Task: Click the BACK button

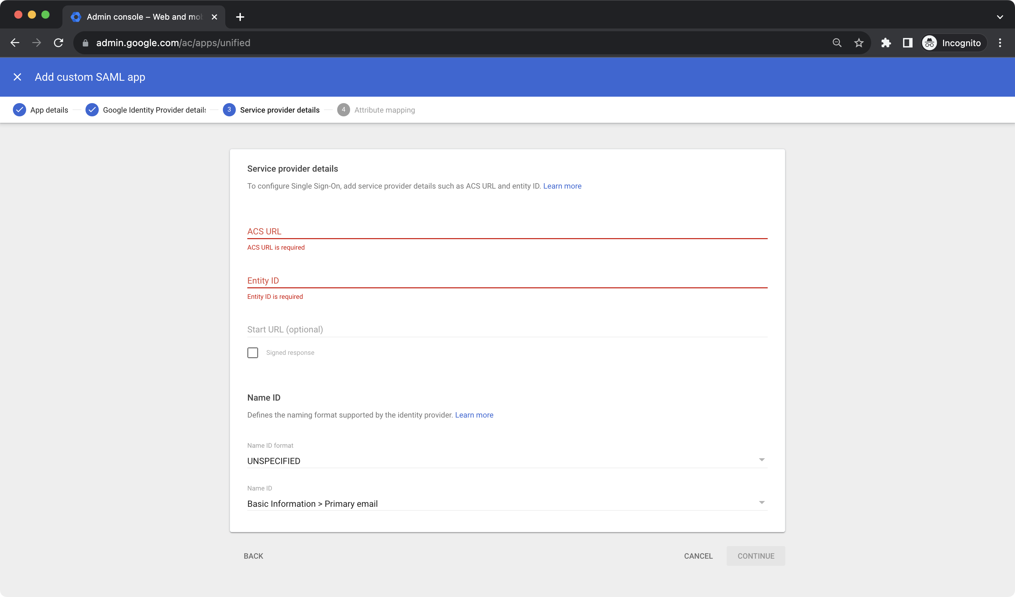Action: tap(253, 556)
